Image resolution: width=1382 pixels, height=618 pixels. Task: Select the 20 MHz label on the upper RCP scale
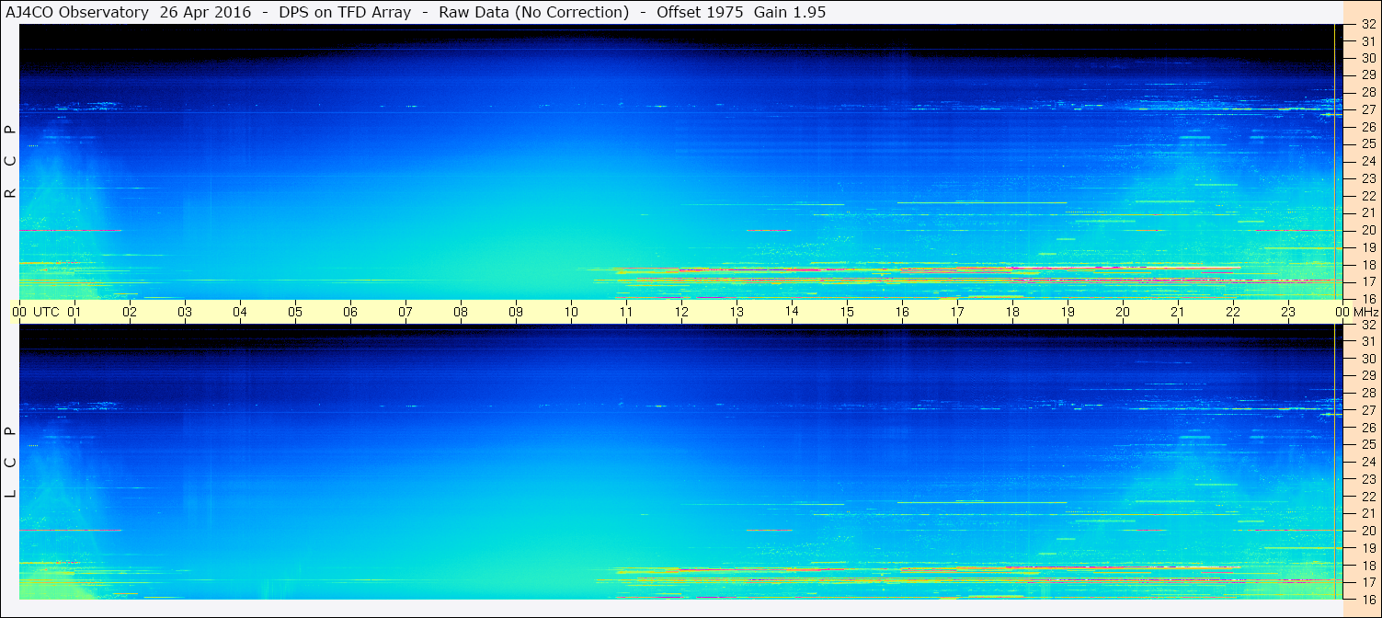1368,230
